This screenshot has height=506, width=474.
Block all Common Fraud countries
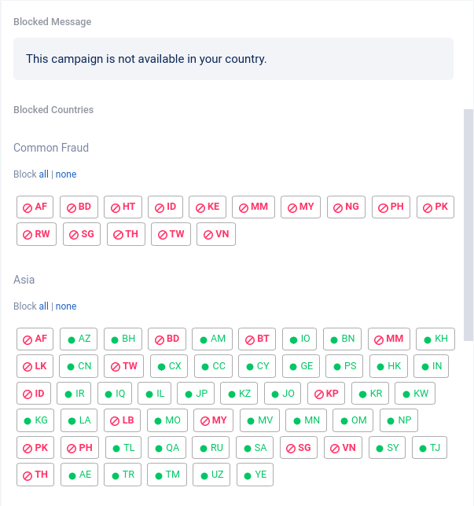pyautogui.click(x=44, y=174)
